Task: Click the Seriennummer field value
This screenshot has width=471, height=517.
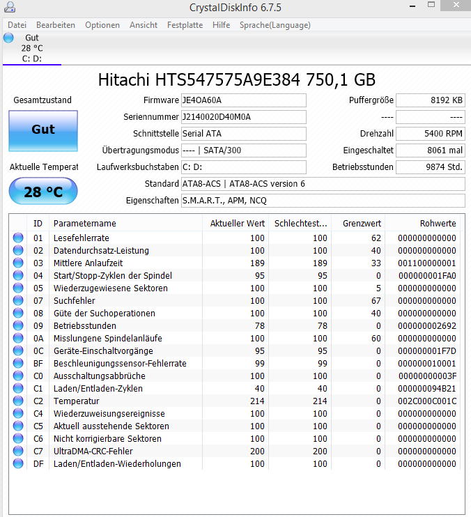Action: [x=244, y=117]
